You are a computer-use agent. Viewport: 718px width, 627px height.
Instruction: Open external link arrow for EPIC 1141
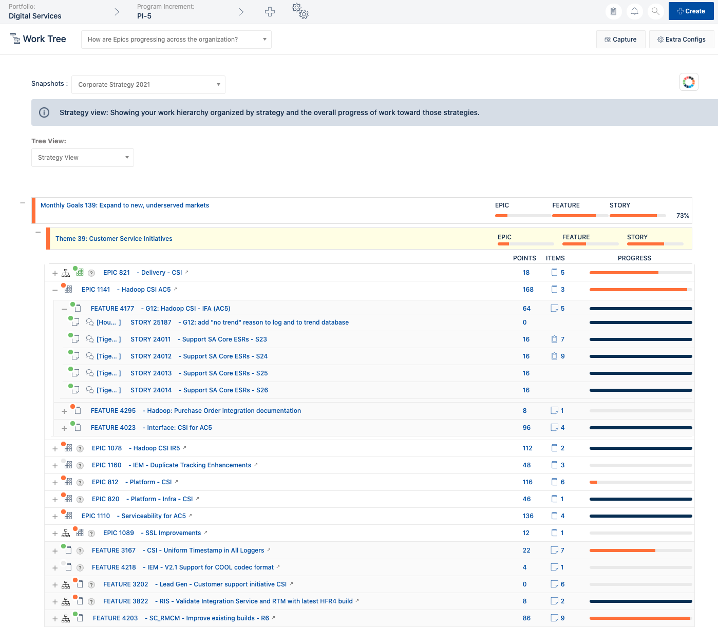pyautogui.click(x=175, y=289)
